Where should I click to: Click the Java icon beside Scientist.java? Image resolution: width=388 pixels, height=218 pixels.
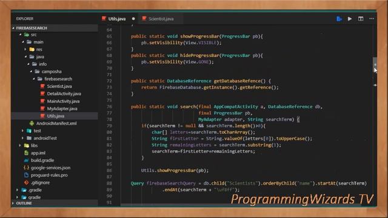(42, 86)
